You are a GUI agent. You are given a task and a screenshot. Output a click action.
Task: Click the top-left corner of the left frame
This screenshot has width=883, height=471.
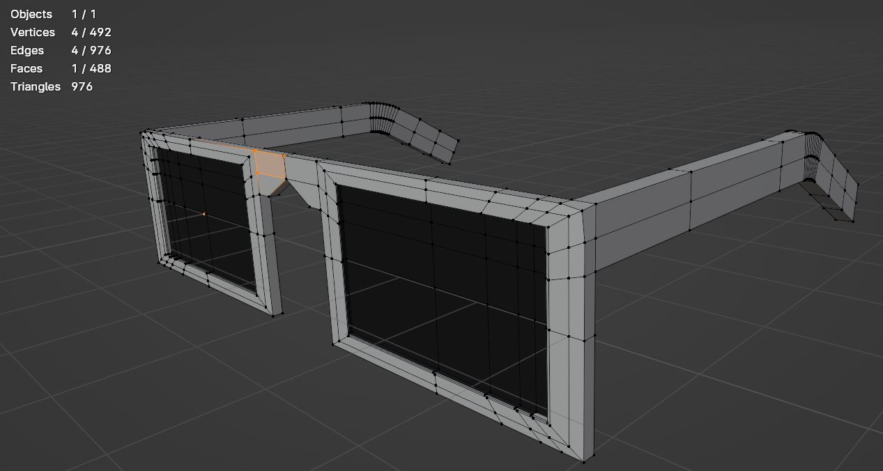point(143,133)
